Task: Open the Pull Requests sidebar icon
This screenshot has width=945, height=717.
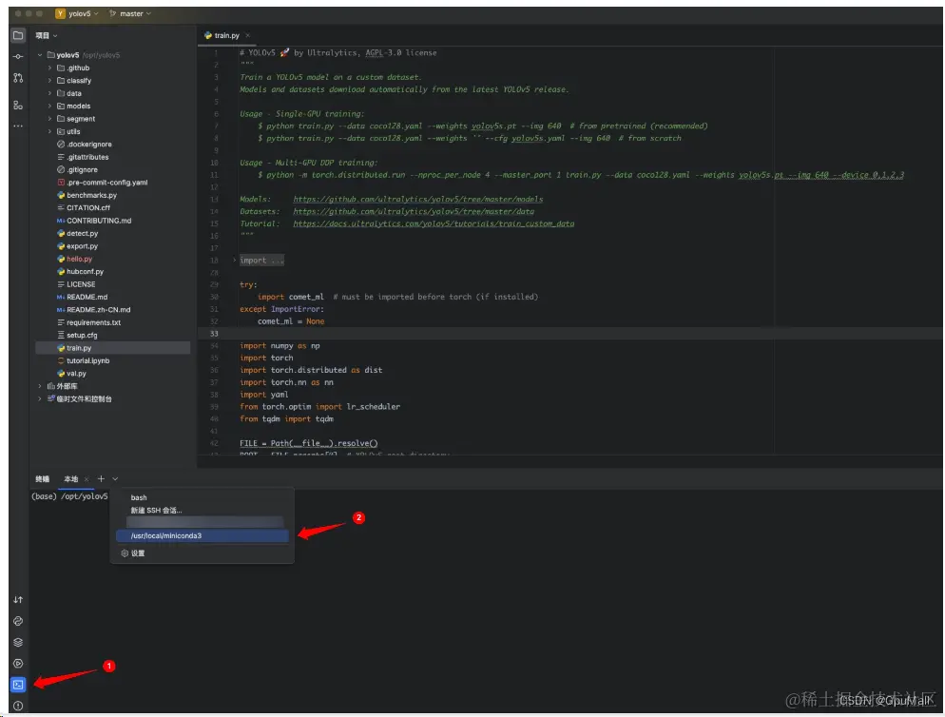Action: 18,78
